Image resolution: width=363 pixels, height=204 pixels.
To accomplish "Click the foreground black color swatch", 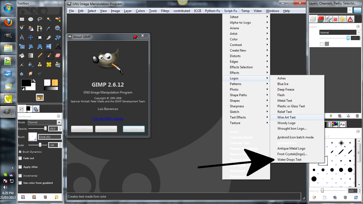I will click(26, 83).
